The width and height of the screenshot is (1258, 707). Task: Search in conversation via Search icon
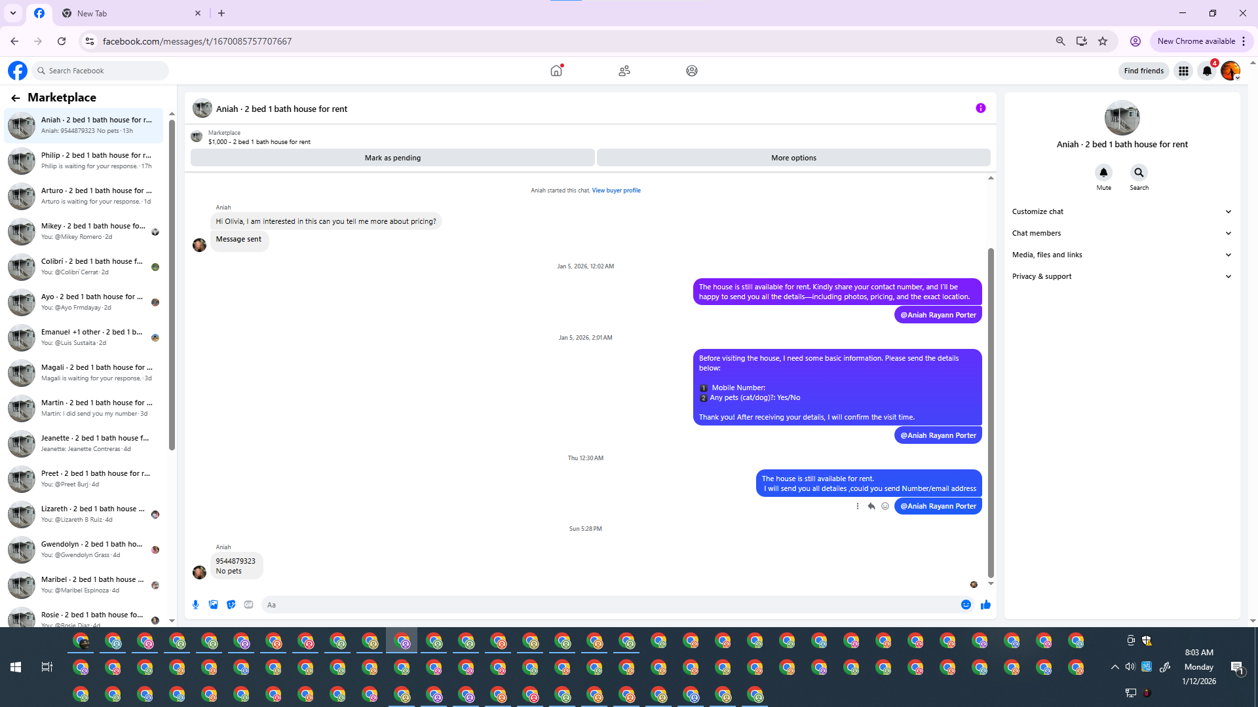click(x=1139, y=173)
